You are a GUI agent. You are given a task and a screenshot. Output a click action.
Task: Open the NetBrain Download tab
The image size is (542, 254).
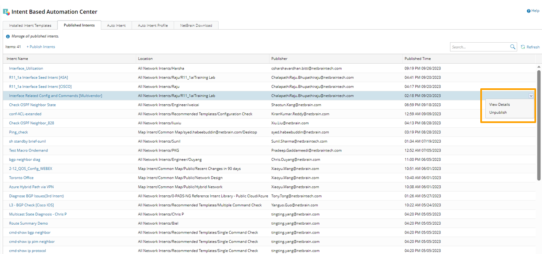pyautogui.click(x=196, y=26)
